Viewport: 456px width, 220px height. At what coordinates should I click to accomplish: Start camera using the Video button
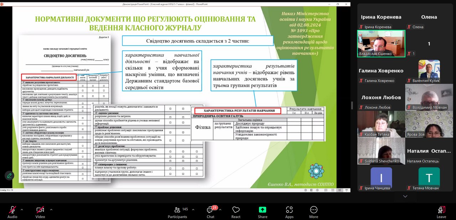(x=40, y=212)
